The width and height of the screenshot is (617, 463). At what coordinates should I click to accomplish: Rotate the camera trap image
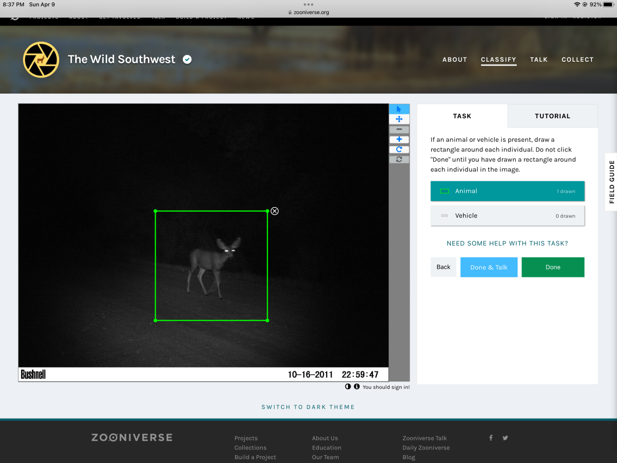[x=399, y=150]
